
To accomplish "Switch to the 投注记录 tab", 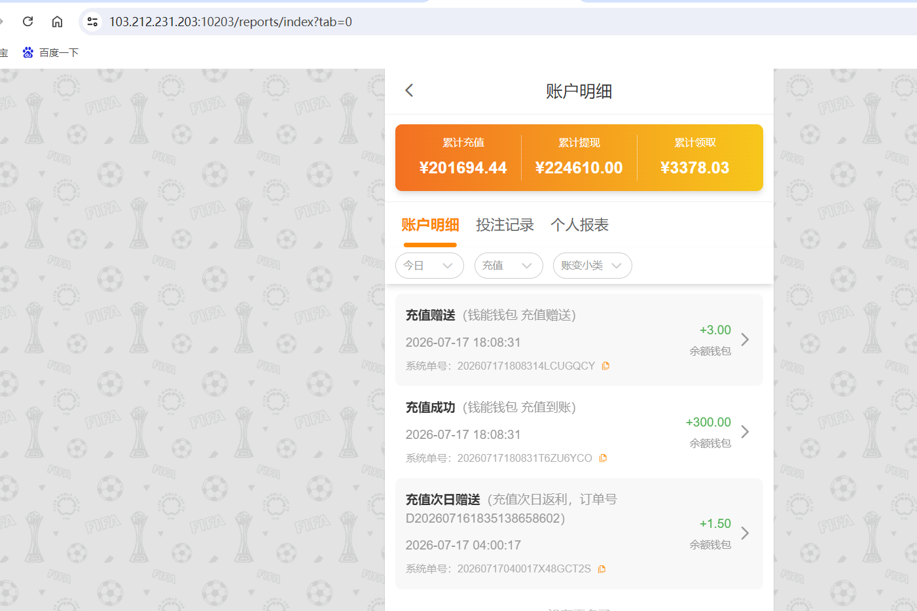I will pos(505,225).
